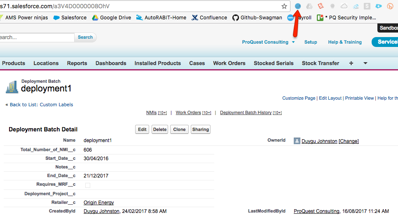Open the blue cloud upload extension icon
This screenshot has width=398, height=215.
point(379,6)
